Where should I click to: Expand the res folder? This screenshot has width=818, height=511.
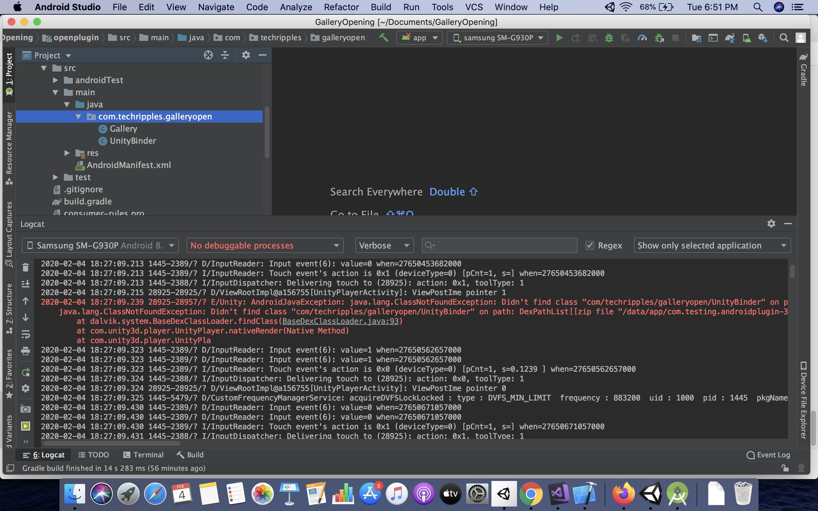coord(67,153)
